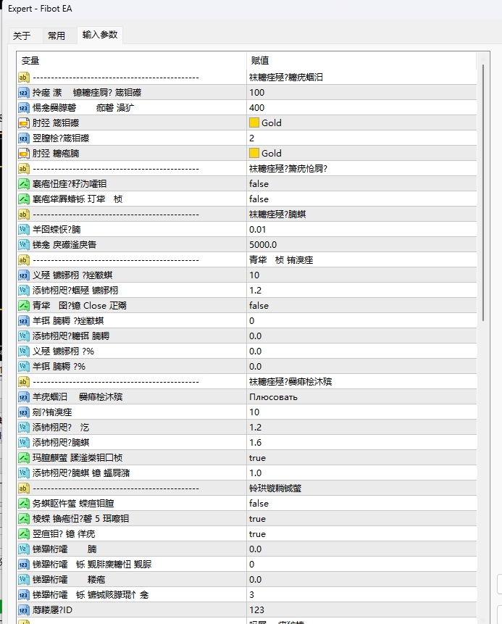Click the integer icon in the ID 123 row
Screen dimensions: 502x624
(23, 610)
